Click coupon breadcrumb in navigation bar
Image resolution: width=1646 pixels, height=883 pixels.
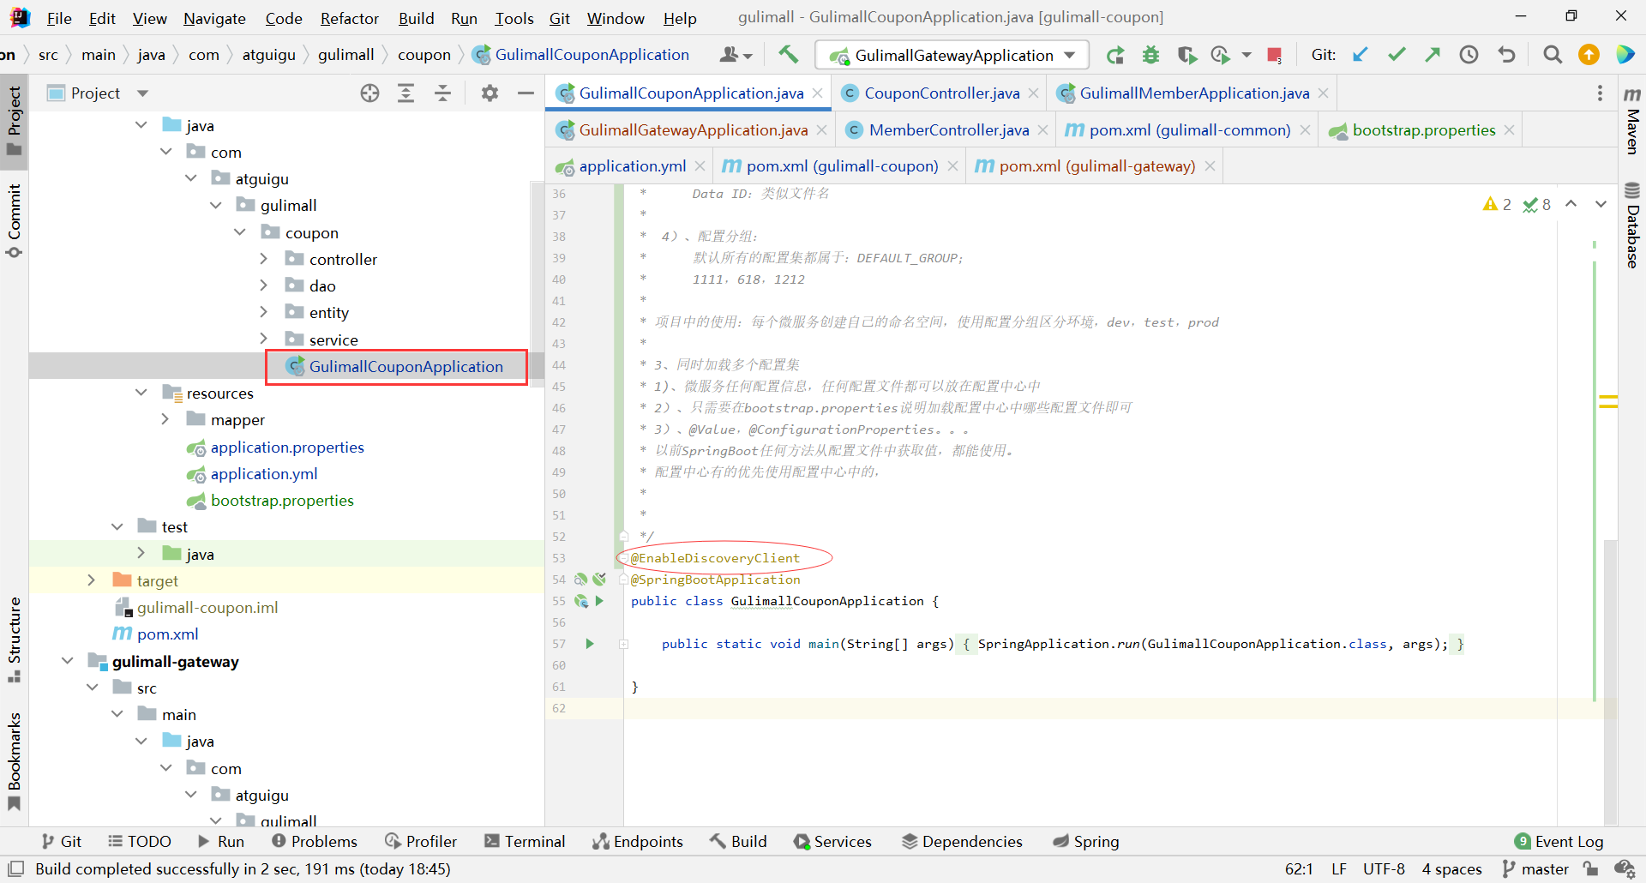click(424, 55)
